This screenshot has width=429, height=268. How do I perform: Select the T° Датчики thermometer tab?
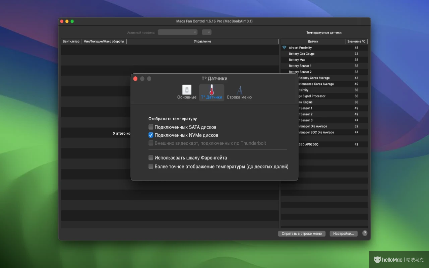(211, 92)
